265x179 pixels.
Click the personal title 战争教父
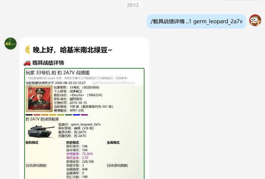(x=76, y=91)
